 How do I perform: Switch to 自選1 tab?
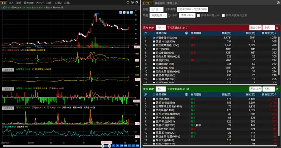point(49,3)
